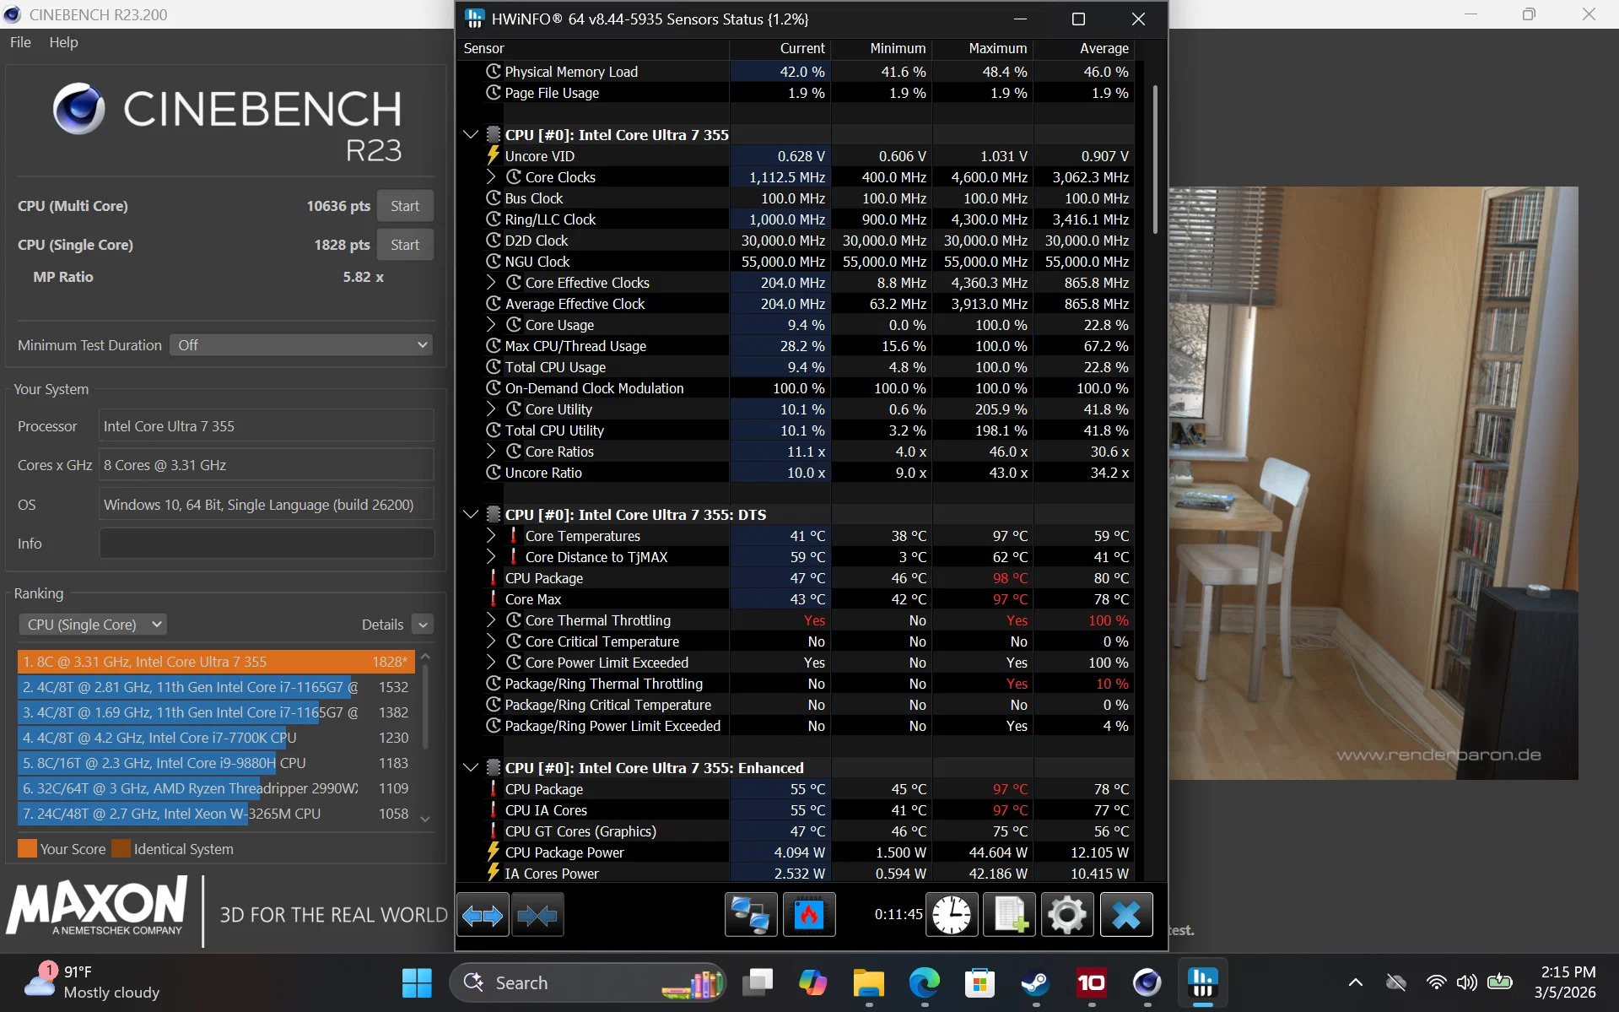Select i7-7700K ranking entry
The height and width of the screenshot is (1012, 1619).
pos(216,738)
